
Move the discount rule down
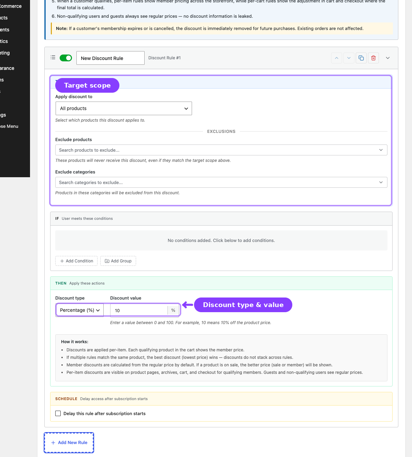point(349,58)
